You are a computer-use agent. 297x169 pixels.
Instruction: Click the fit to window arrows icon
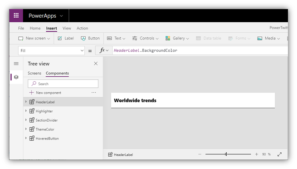(280, 154)
